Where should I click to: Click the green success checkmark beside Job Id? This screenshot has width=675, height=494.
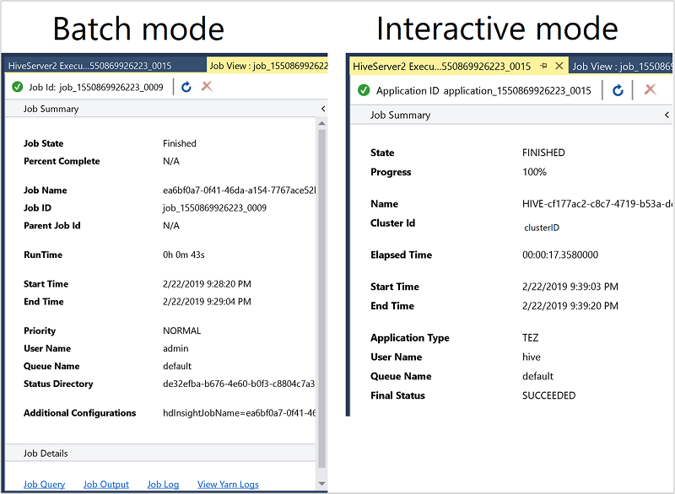[x=18, y=86]
